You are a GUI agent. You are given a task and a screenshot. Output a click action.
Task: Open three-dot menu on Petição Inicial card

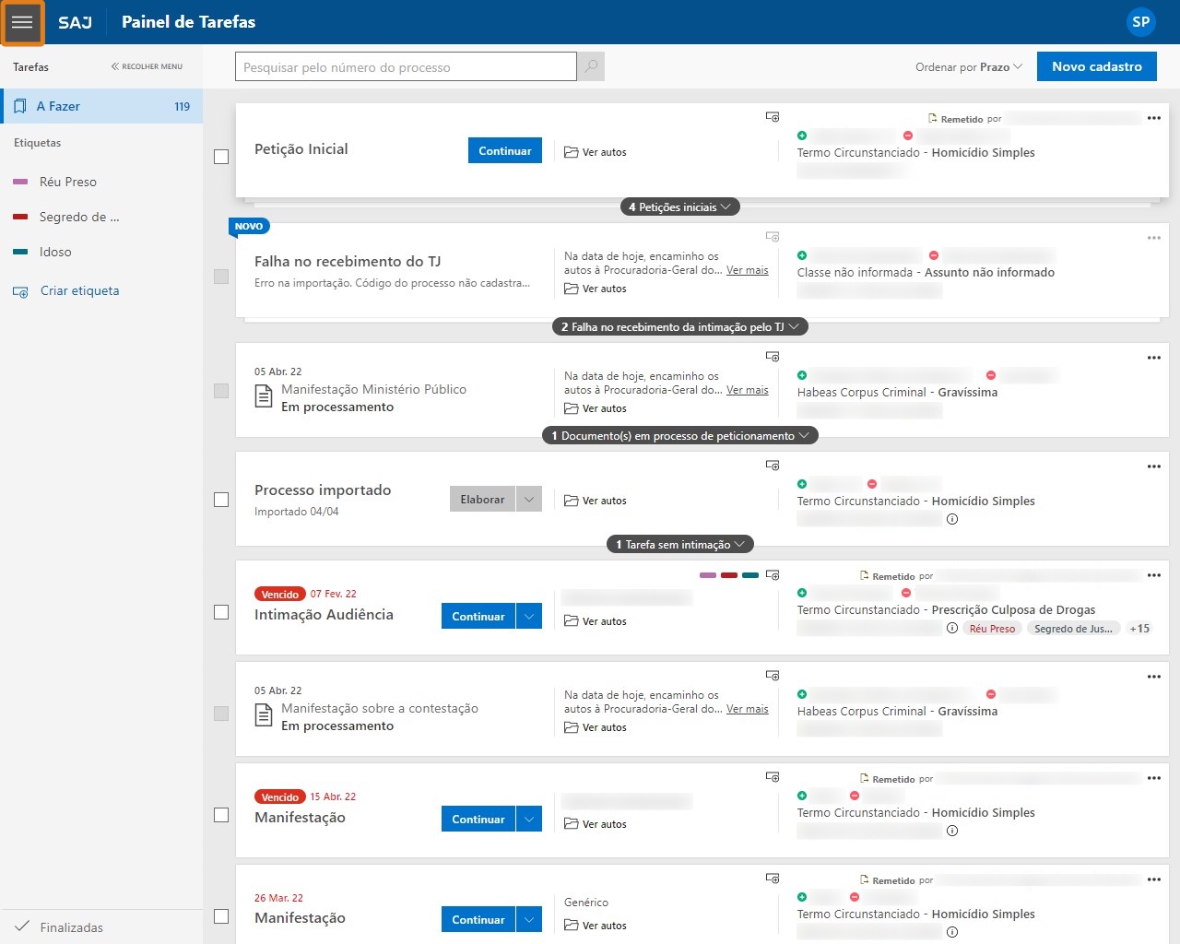tap(1153, 118)
